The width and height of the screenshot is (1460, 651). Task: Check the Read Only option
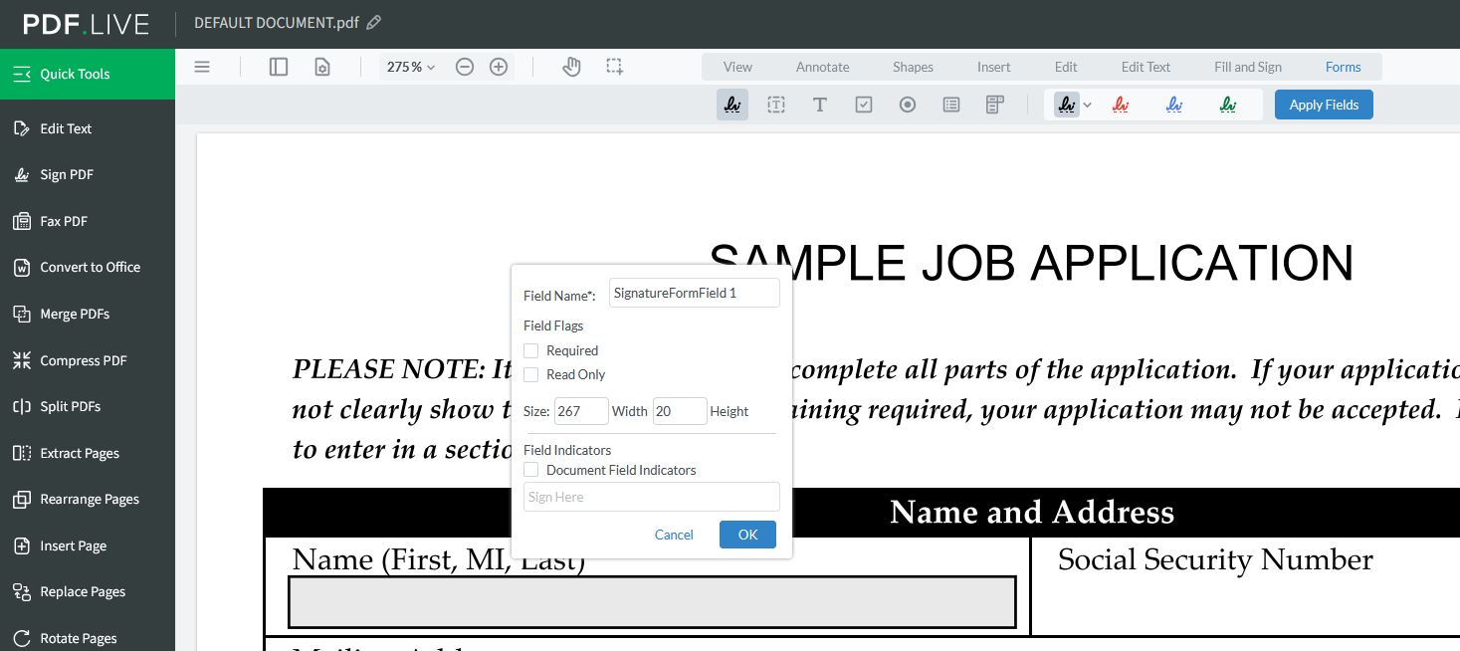click(x=530, y=374)
